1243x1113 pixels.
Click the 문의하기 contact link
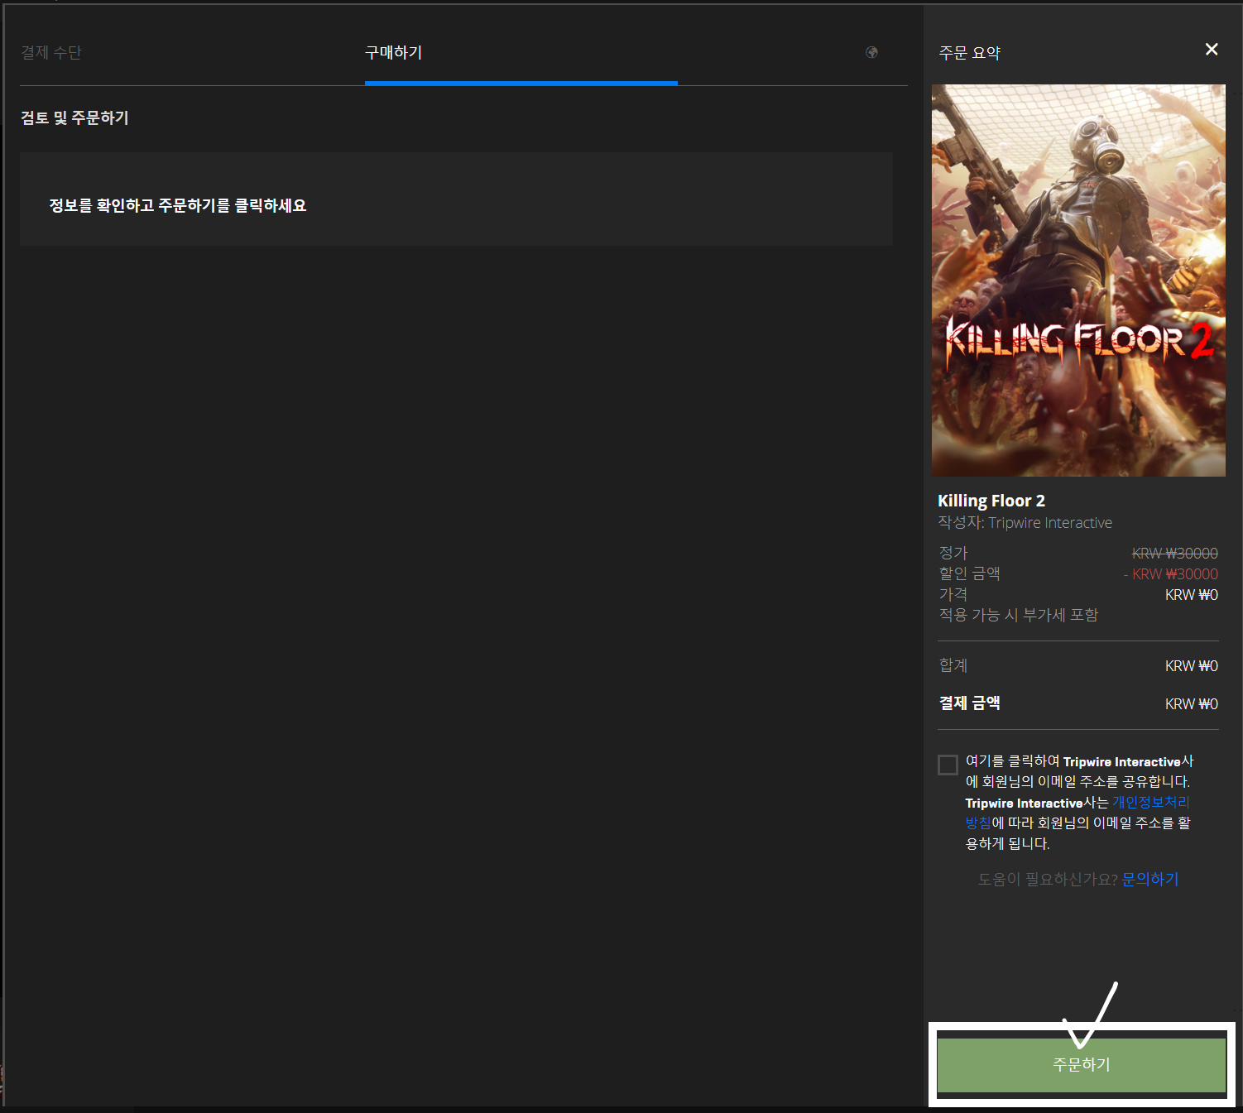coord(1150,879)
